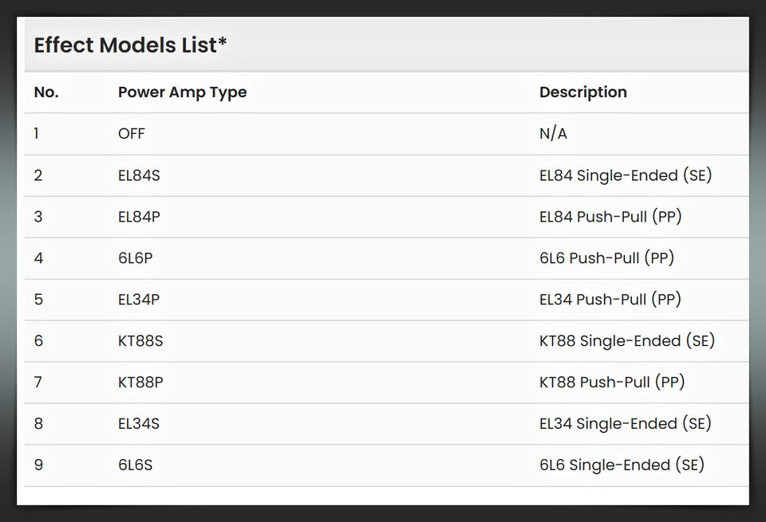Click EL34 Push-Pull (PP) description
The width and height of the screenshot is (766, 522).
click(x=610, y=300)
